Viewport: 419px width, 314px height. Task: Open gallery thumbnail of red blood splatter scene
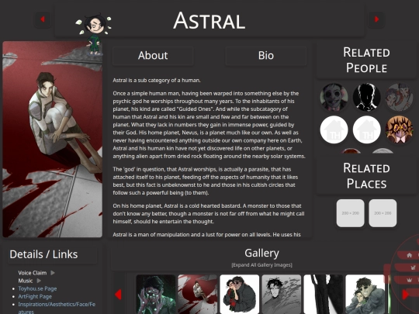pyautogui.click(x=198, y=295)
